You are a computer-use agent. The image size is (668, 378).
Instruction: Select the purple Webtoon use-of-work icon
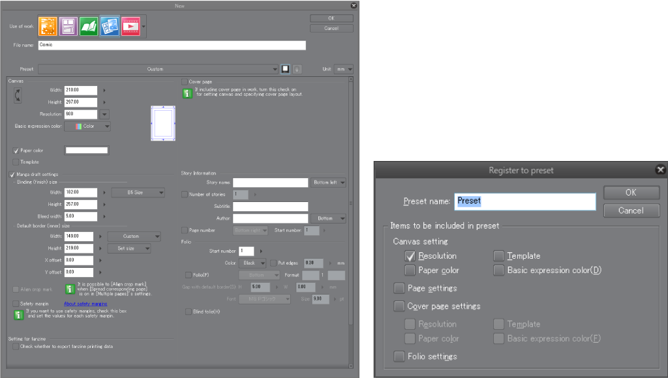click(x=68, y=26)
